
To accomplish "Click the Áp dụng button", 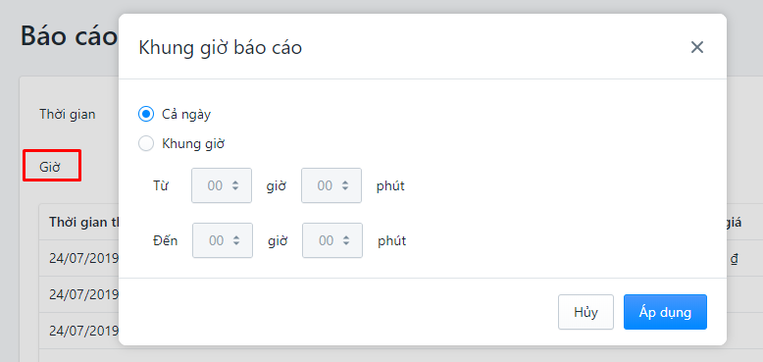I will [x=665, y=312].
